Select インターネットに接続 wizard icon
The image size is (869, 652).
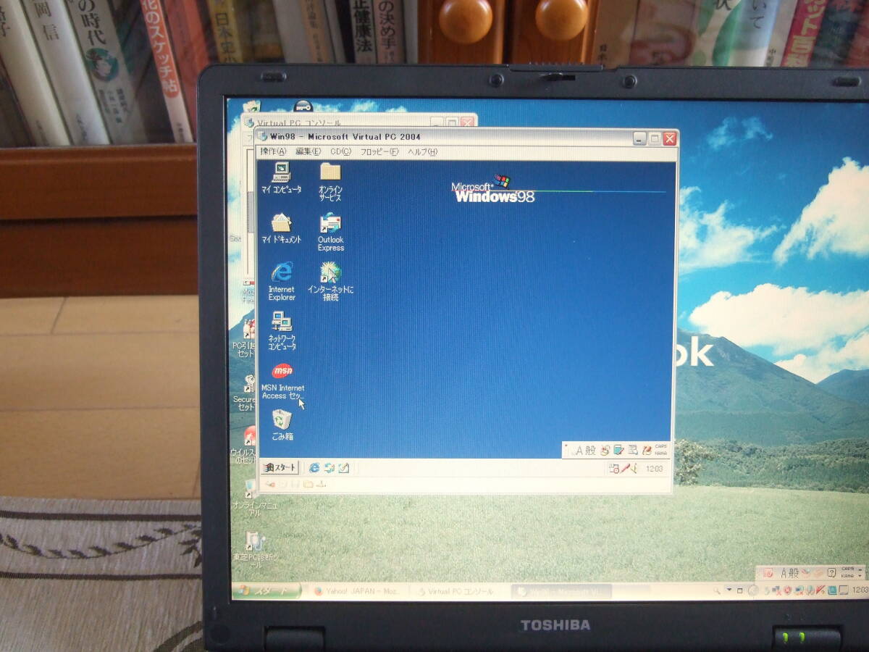click(x=330, y=281)
